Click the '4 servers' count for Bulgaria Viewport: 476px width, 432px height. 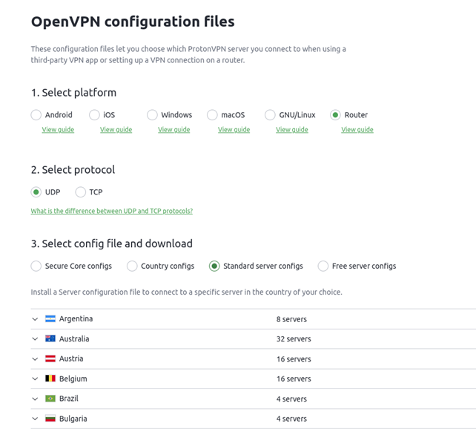[291, 419]
